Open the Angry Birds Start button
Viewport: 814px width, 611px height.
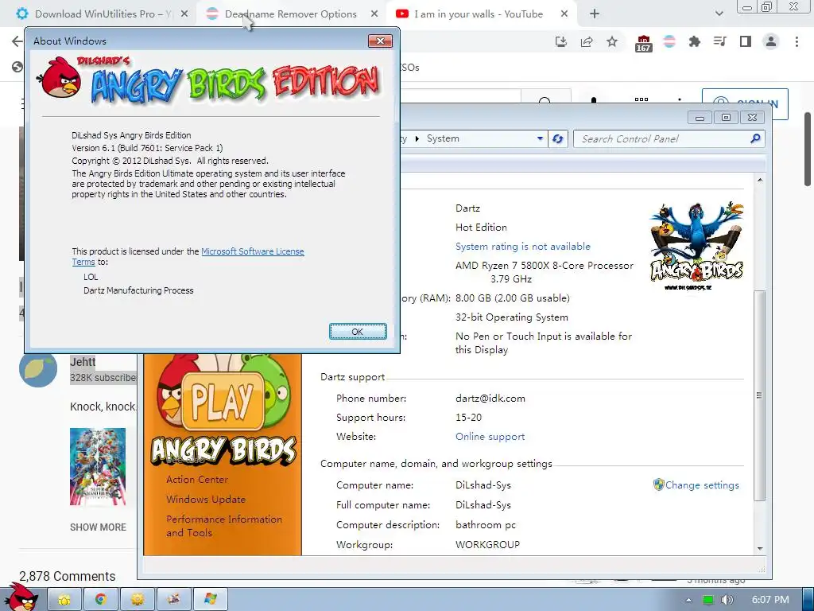coord(21,597)
